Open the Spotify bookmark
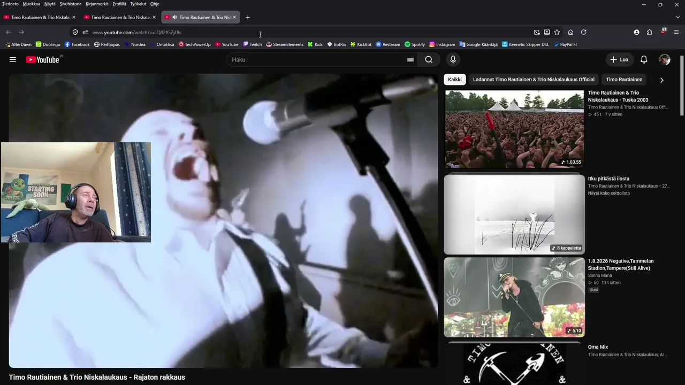 [x=415, y=44]
